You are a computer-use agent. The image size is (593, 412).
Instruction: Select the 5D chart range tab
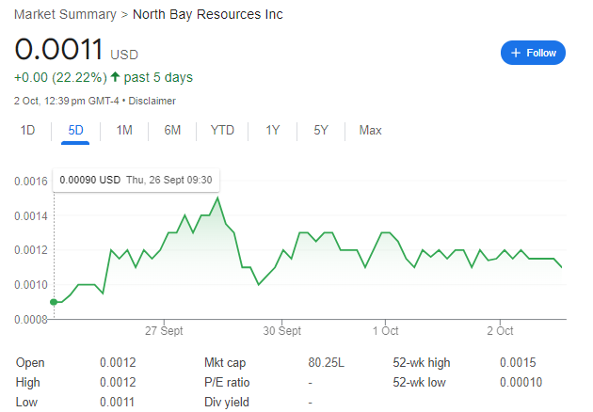(x=75, y=131)
